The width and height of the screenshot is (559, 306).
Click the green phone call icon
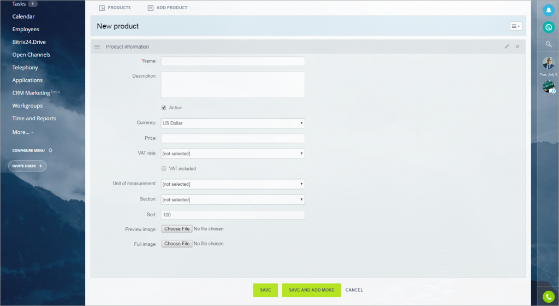point(549,296)
